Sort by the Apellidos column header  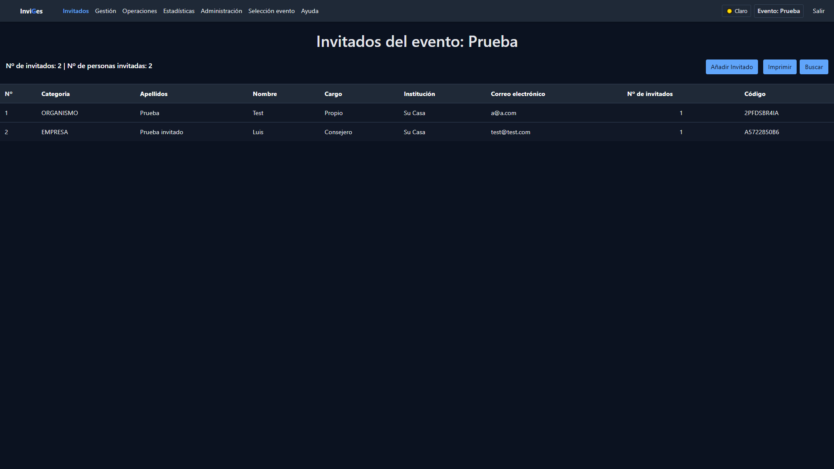154,94
